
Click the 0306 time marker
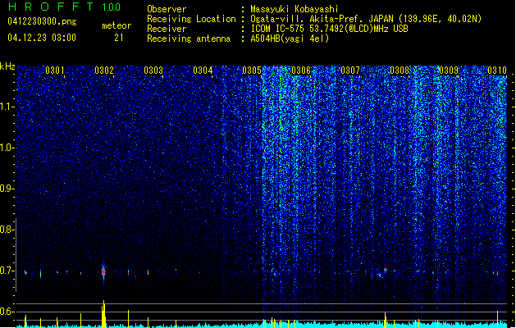coord(301,71)
